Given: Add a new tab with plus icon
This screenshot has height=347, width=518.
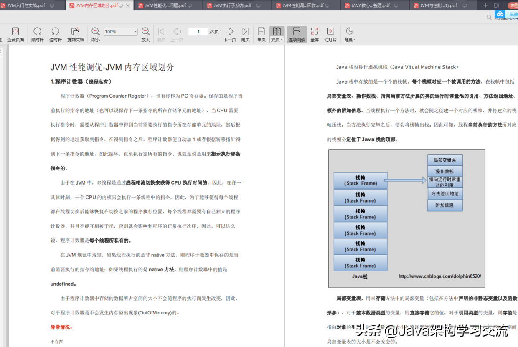Looking at the screenshot, I should 485,5.
